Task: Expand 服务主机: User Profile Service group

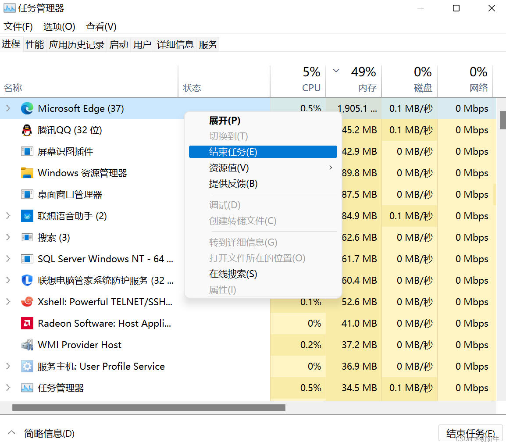Action: click(8, 366)
